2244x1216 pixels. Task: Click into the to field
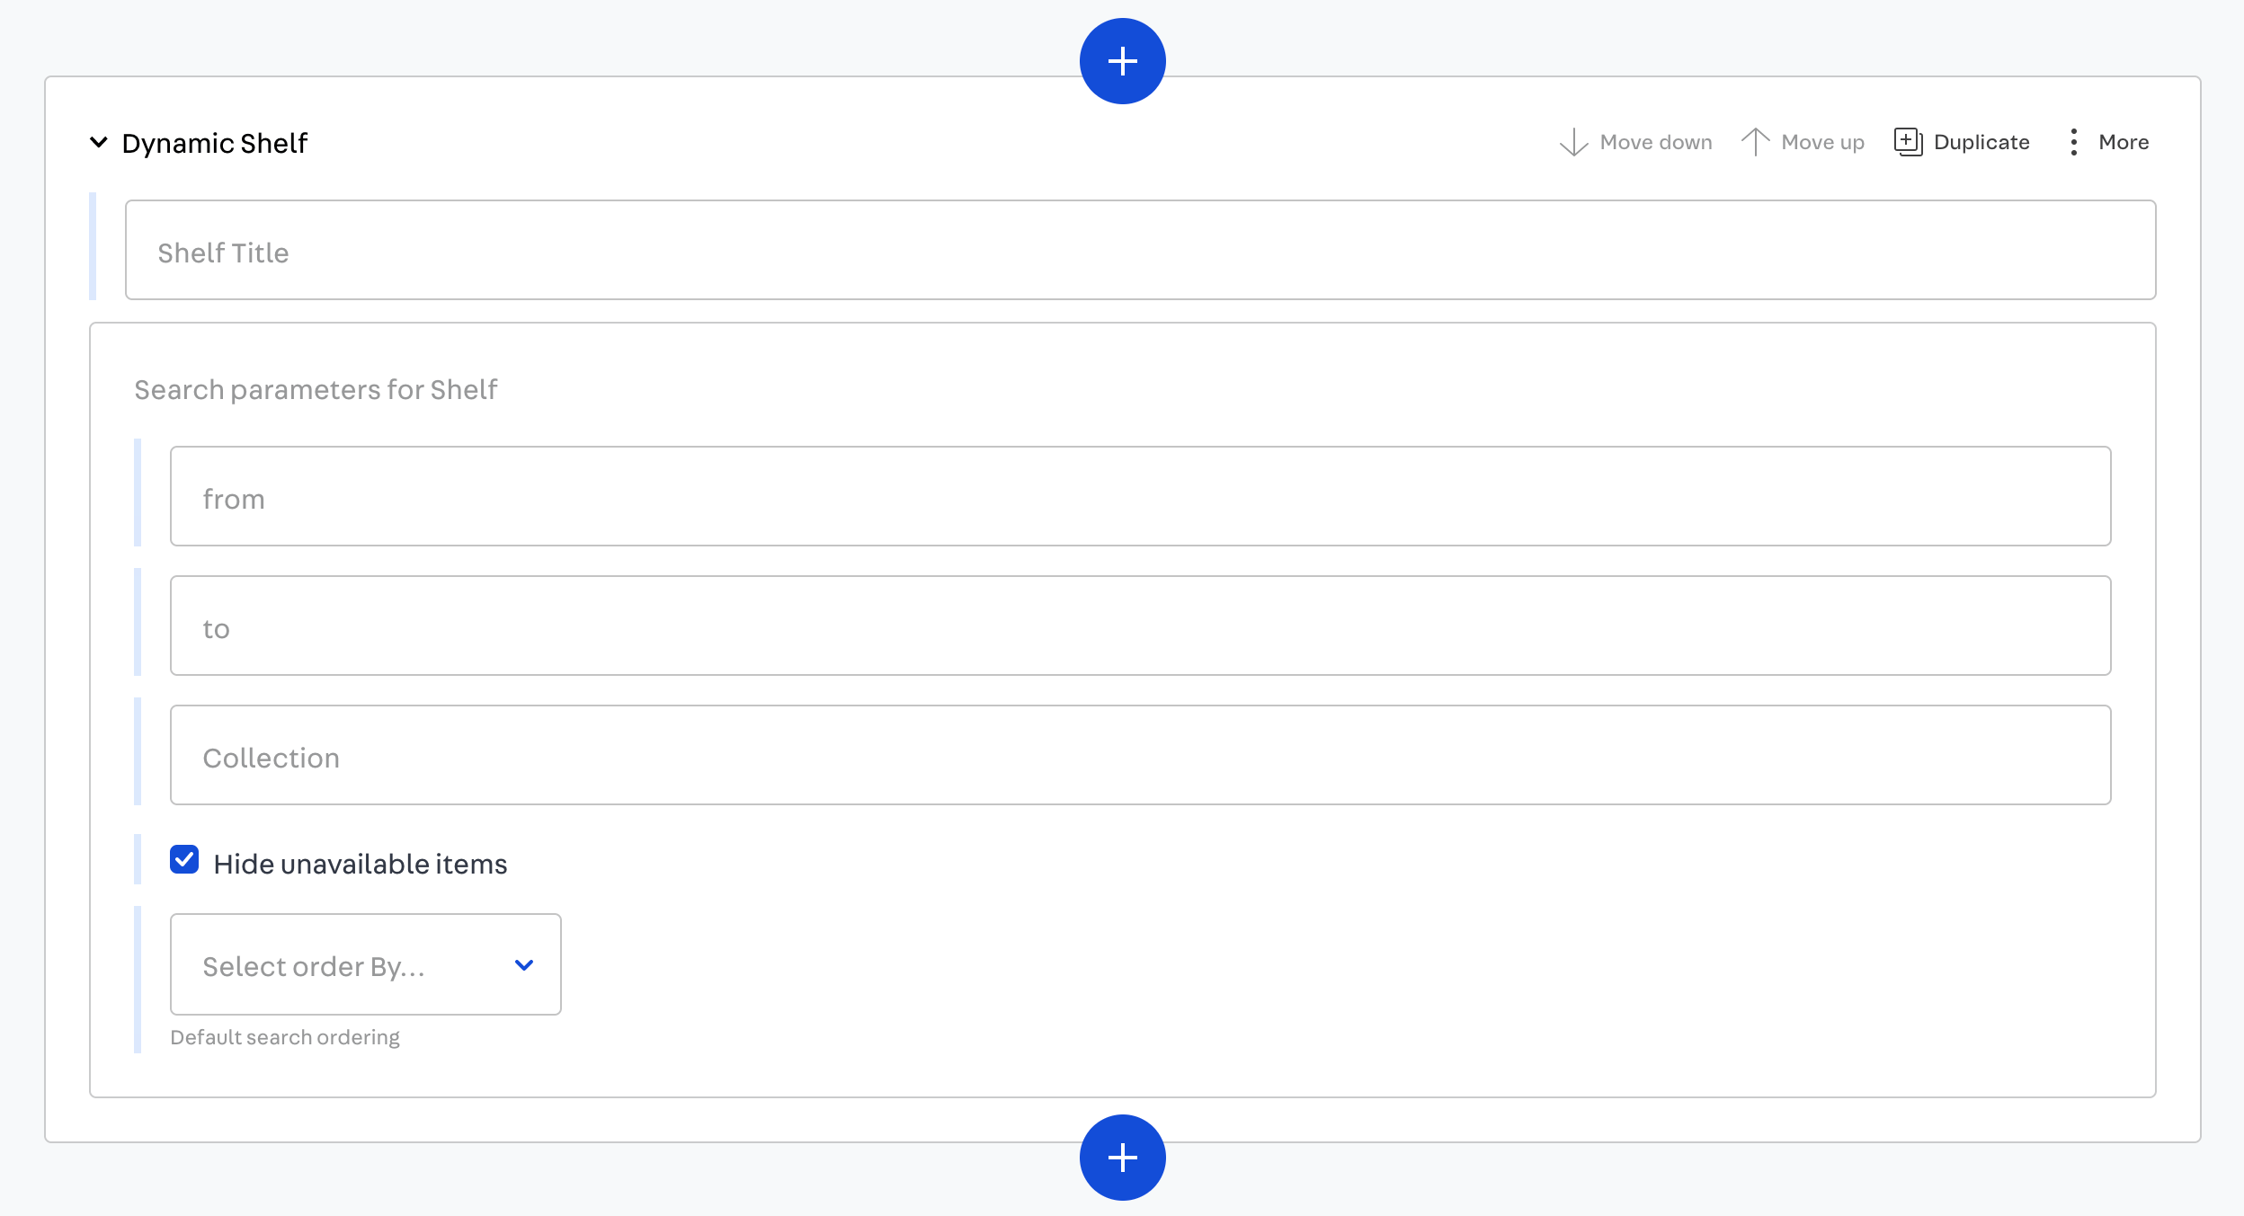(1140, 626)
